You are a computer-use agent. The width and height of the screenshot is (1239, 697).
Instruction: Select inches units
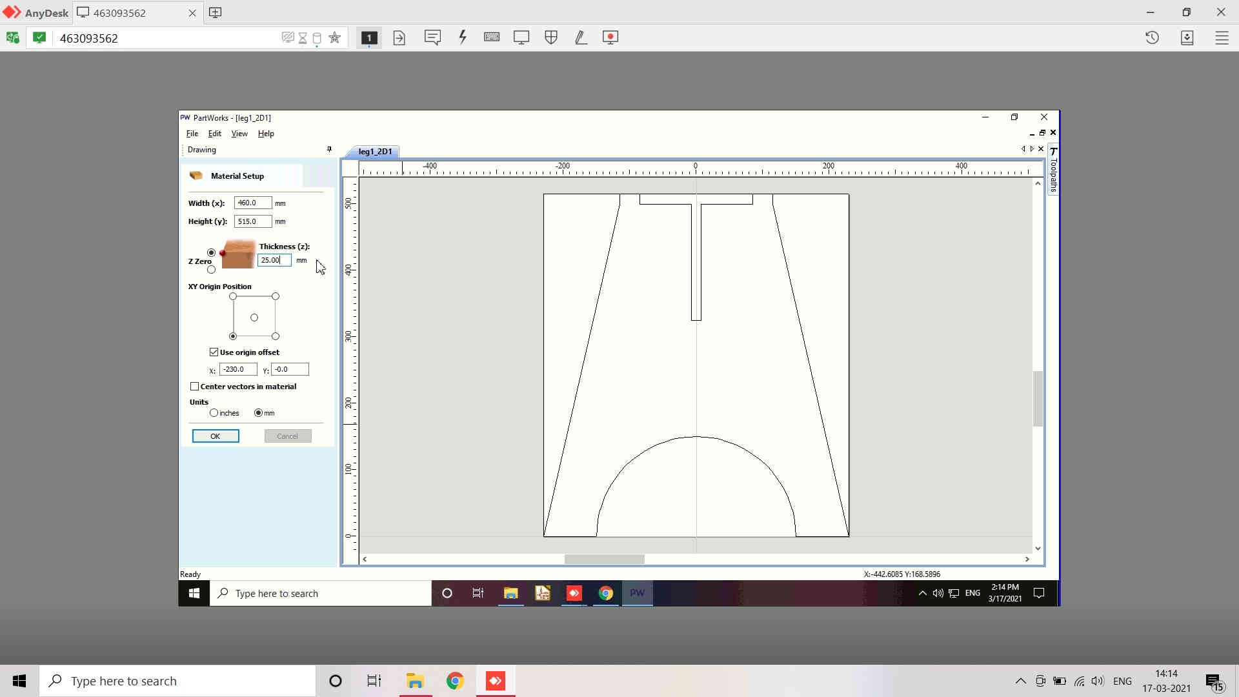pos(214,413)
